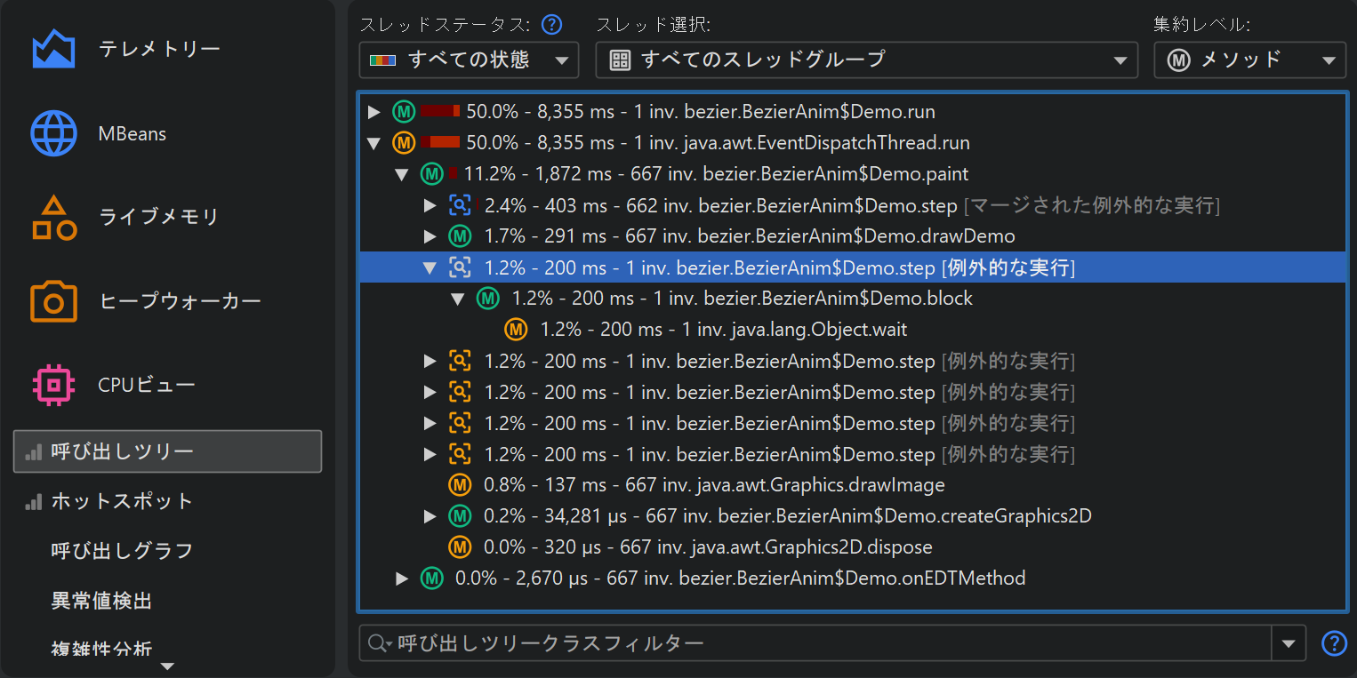Open 異常値検出 view
The image size is (1357, 678).
[101, 601]
